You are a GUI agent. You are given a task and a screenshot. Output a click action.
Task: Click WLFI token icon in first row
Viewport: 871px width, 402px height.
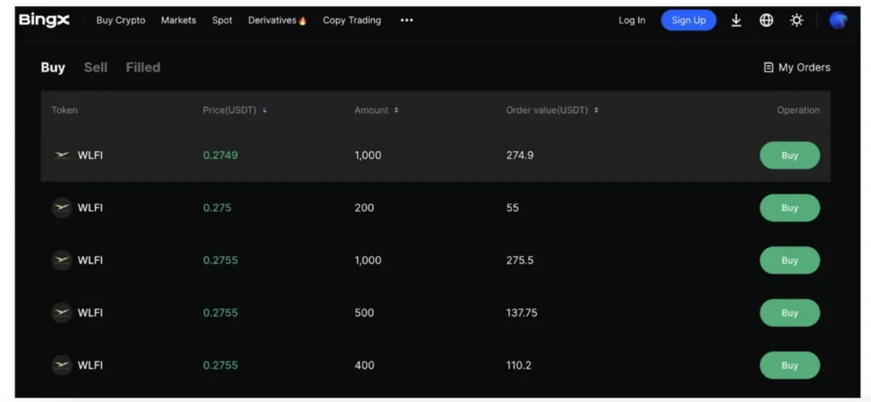point(62,156)
